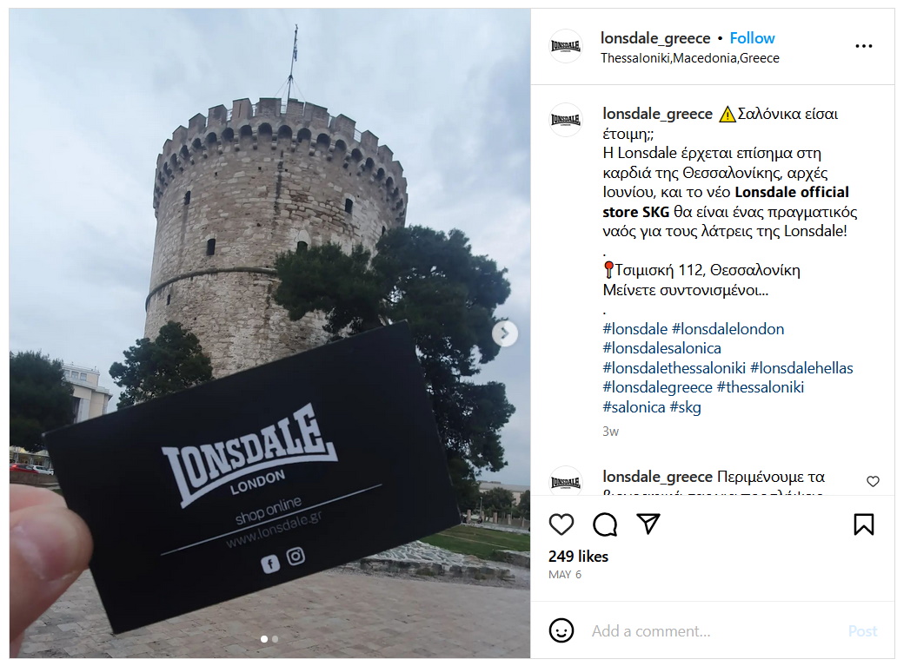Advance to next photo with carousel arrow
This screenshot has height=666, width=897.
[504, 333]
